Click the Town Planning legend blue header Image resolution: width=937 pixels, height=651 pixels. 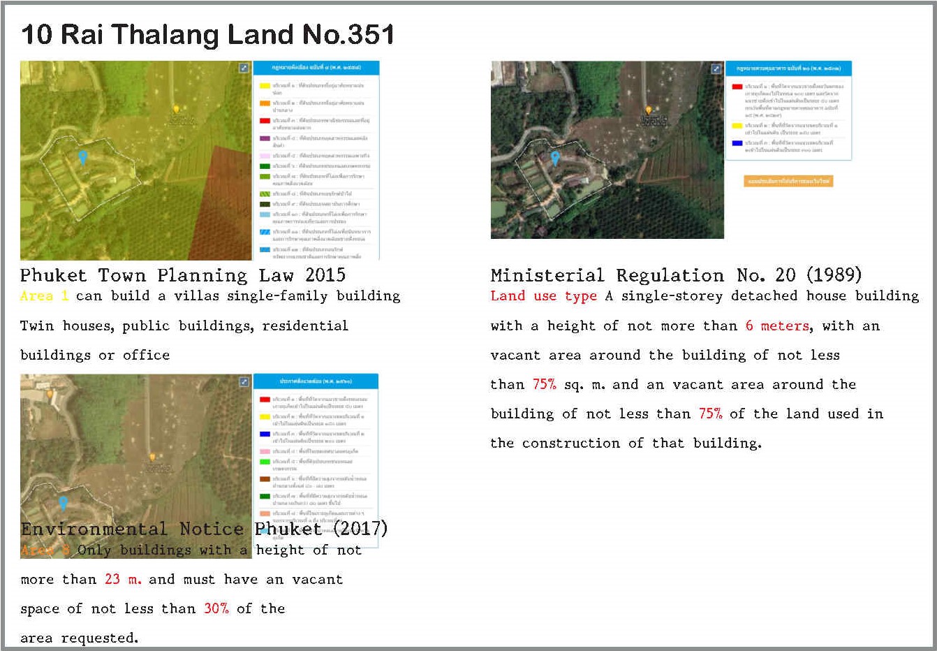tap(316, 68)
